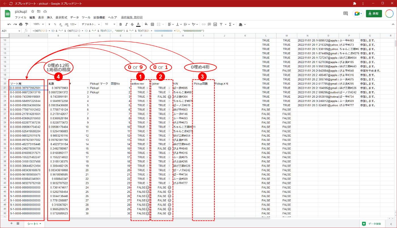The height and width of the screenshot is (228, 397).
Task: Open the 最終編集: 数秒前 history link
Action: click(132, 17)
